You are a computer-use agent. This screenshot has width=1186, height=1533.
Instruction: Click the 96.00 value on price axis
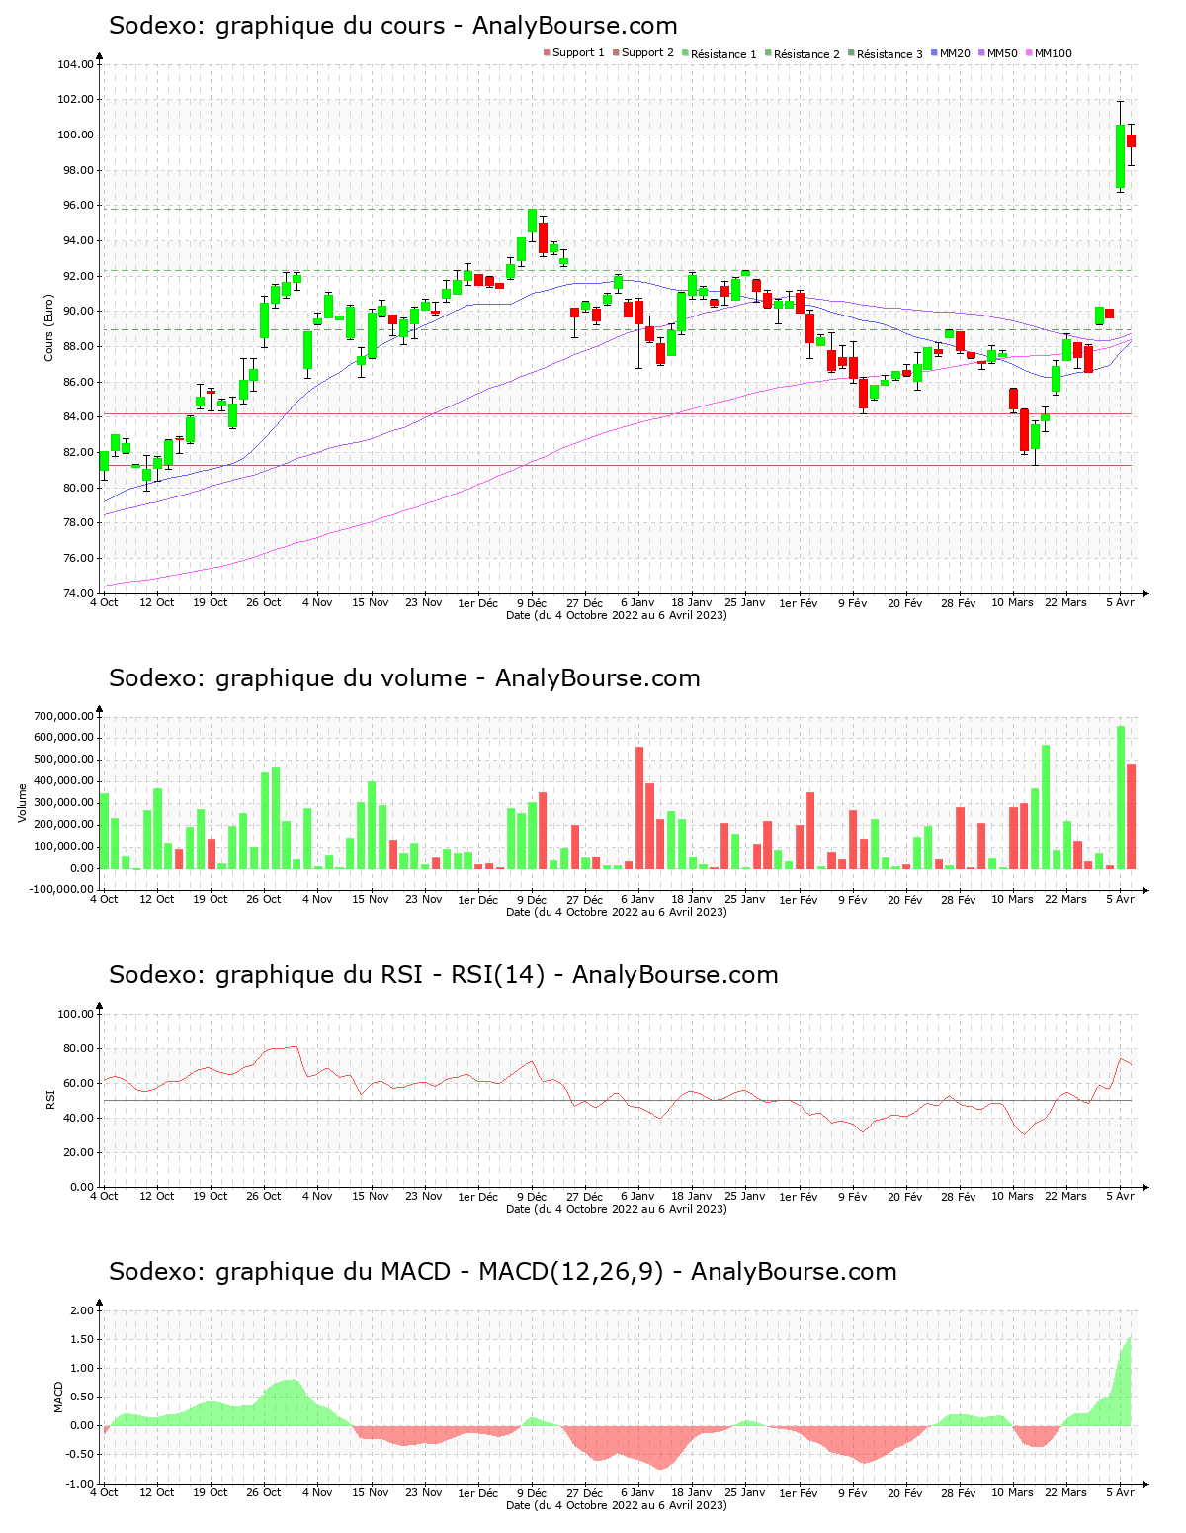click(x=76, y=206)
